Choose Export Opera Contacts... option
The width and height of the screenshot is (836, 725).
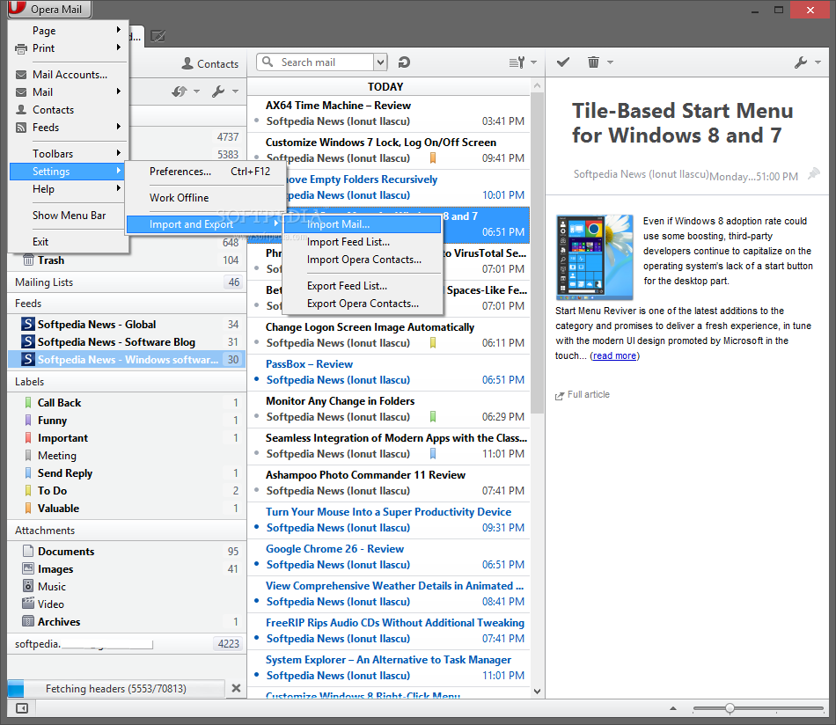363,304
